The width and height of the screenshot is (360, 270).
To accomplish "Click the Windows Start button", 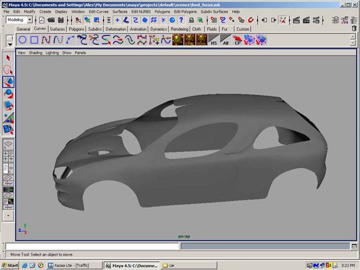I will 10,265.
